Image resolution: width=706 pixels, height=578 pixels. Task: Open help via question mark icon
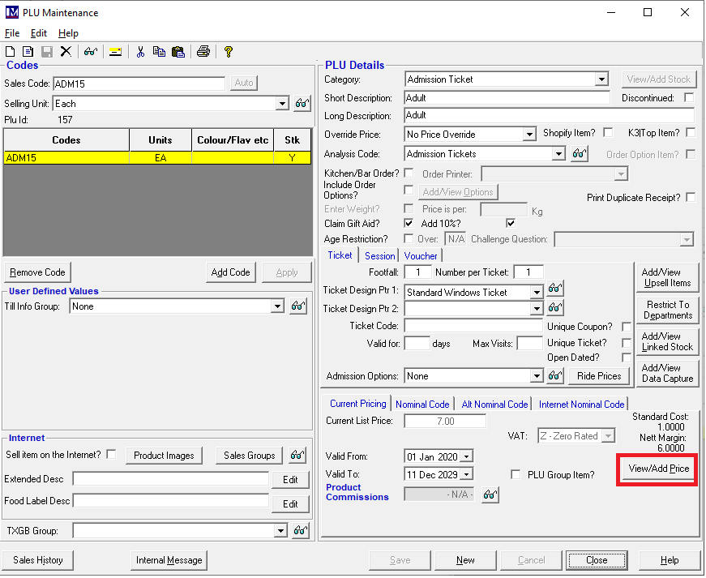229,52
